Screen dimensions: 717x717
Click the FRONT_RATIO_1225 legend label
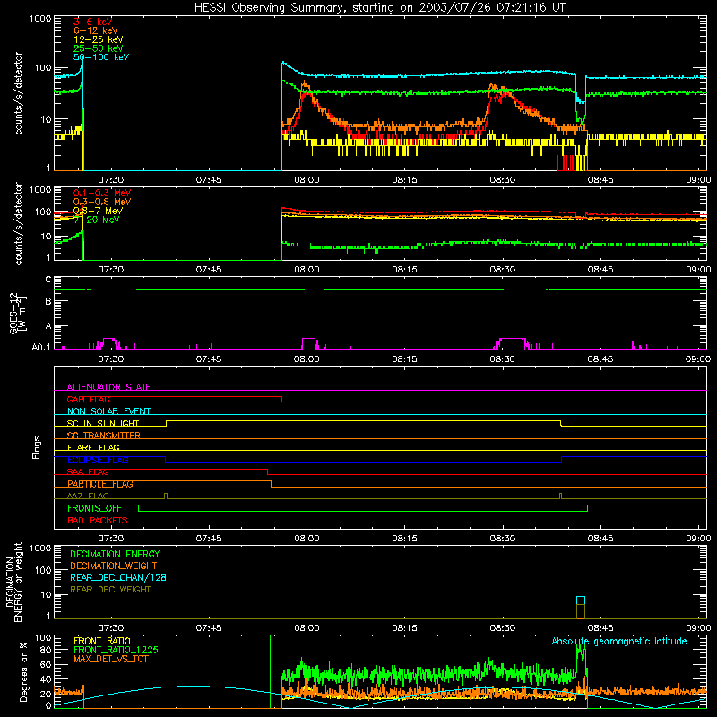tap(117, 650)
